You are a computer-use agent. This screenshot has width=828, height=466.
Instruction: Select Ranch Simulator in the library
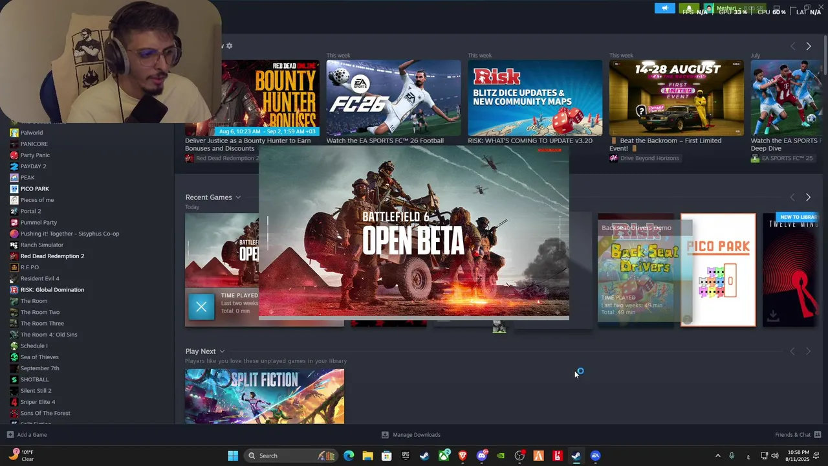click(42, 245)
